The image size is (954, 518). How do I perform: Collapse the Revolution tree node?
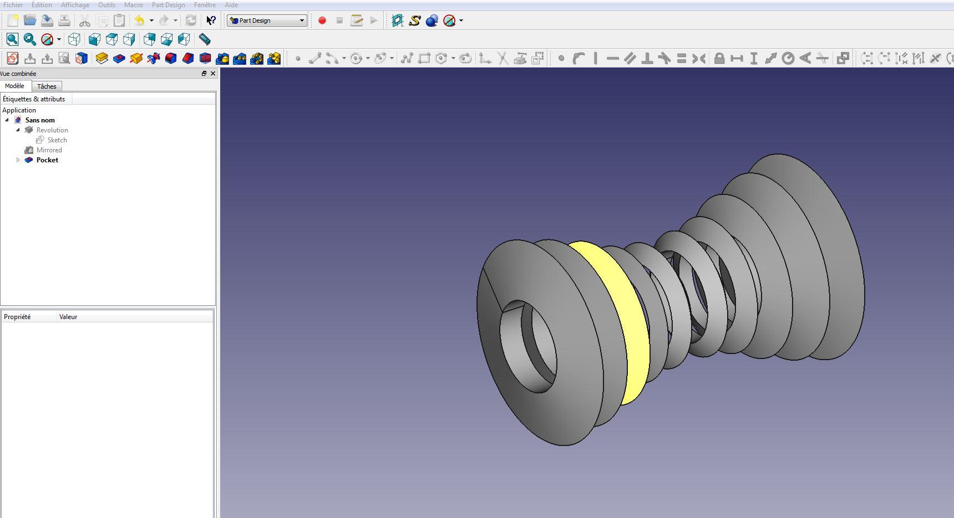click(x=18, y=130)
